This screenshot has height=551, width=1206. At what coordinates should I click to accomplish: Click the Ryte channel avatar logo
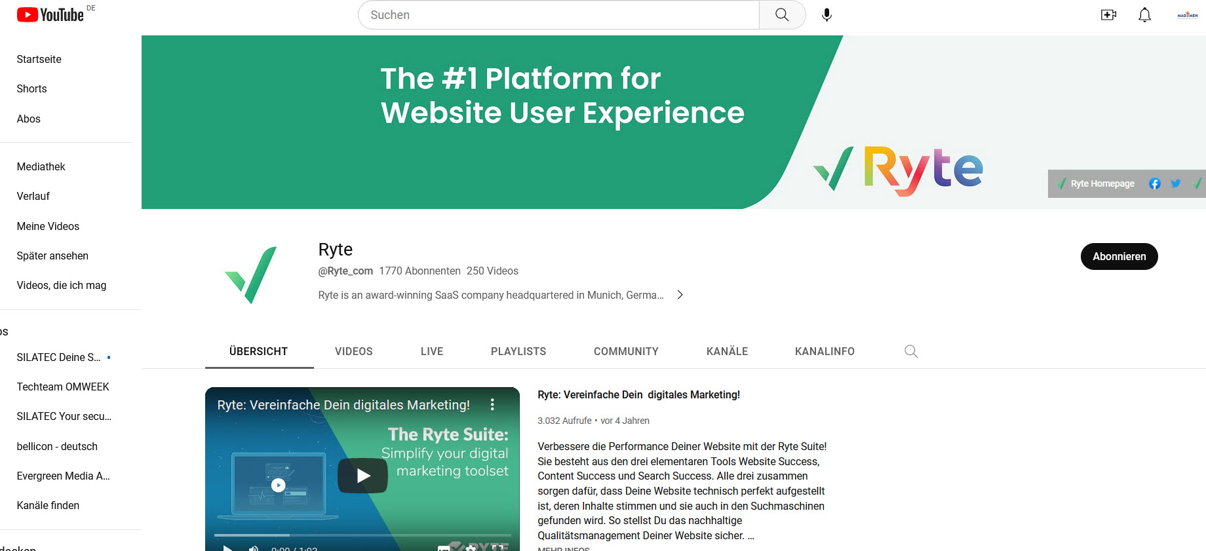[250, 274]
